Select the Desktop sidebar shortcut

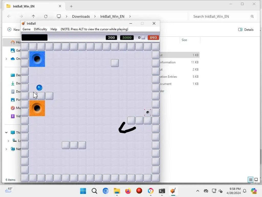15,75
